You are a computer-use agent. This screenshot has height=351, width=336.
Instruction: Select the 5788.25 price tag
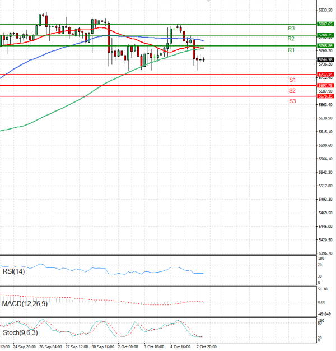(325, 35)
